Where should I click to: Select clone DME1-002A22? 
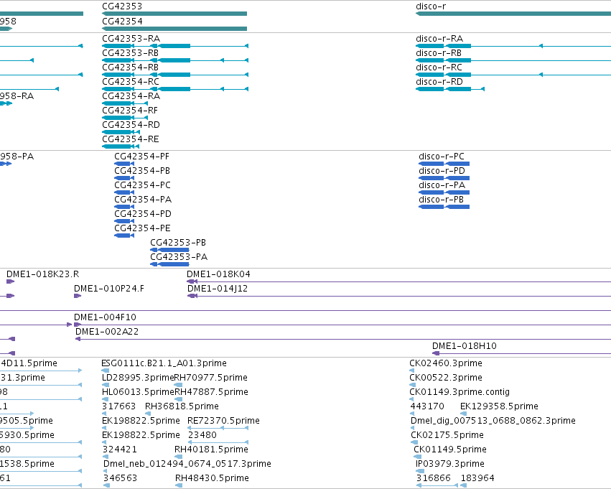click(107, 332)
